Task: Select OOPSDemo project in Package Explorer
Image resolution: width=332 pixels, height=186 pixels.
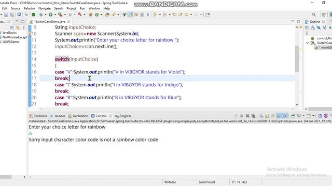Action: (x=10, y=42)
